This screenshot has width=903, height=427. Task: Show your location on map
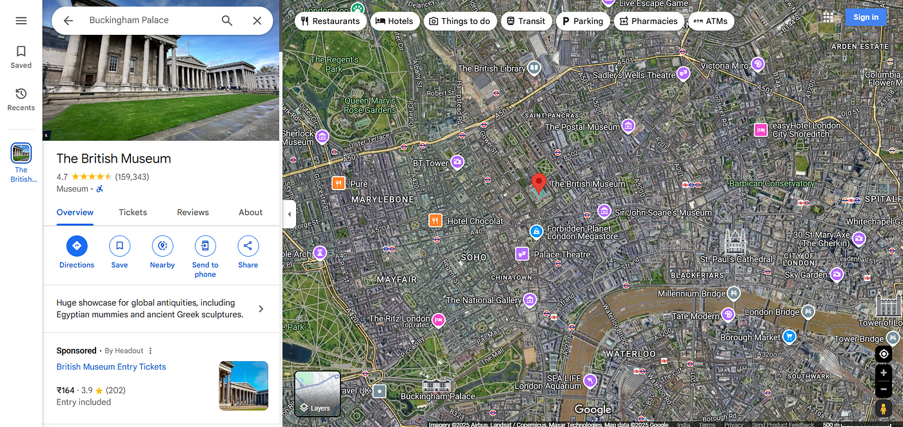tap(884, 354)
